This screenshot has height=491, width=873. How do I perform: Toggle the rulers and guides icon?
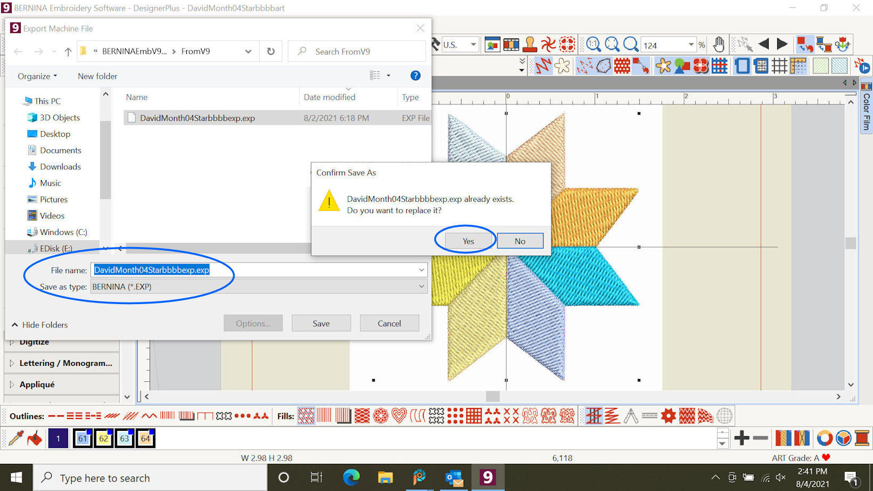pyautogui.click(x=798, y=66)
